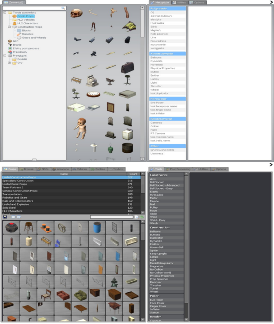Spawn the white washing machine prop
Image resolution: width=274 pixels, height=324 pixels.
(x=128, y=135)
